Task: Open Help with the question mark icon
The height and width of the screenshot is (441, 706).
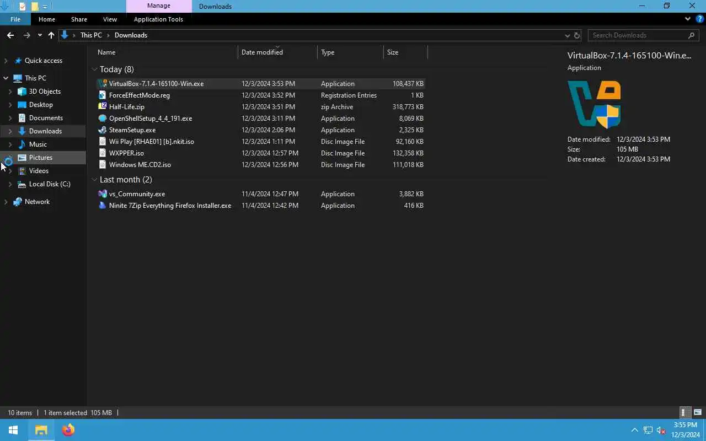Action: [x=699, y=19]
